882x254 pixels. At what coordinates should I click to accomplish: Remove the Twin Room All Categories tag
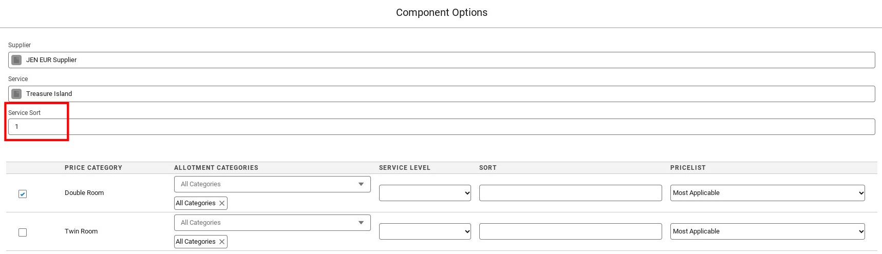[x=222, y=242]
